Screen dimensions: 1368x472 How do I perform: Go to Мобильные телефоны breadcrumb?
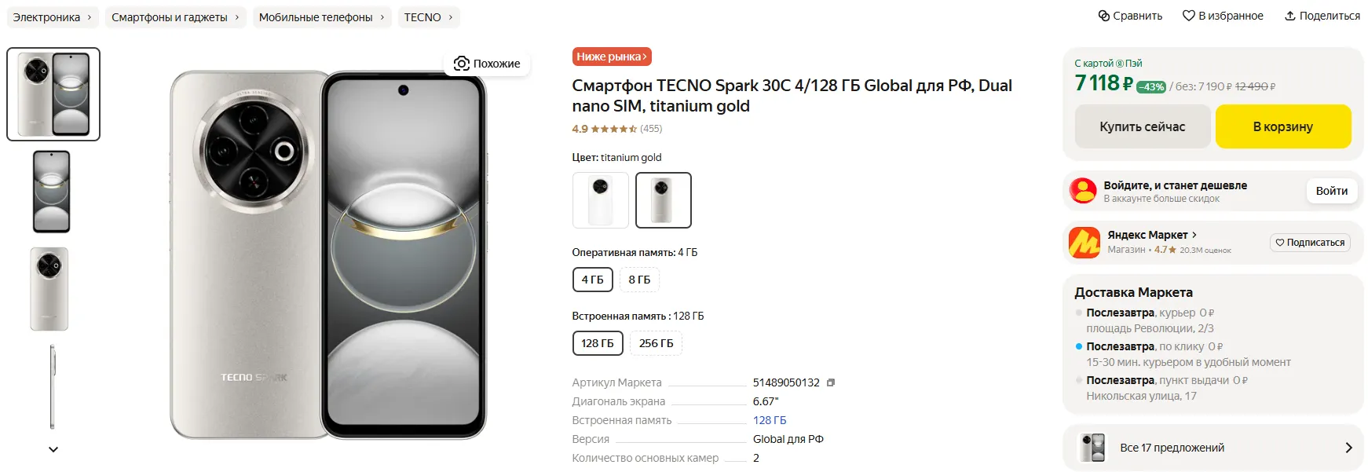point(321,17)
